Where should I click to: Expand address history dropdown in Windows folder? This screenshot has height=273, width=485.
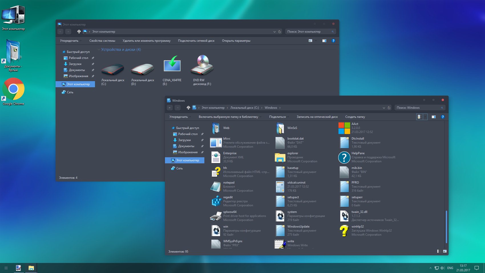point(384,108)
